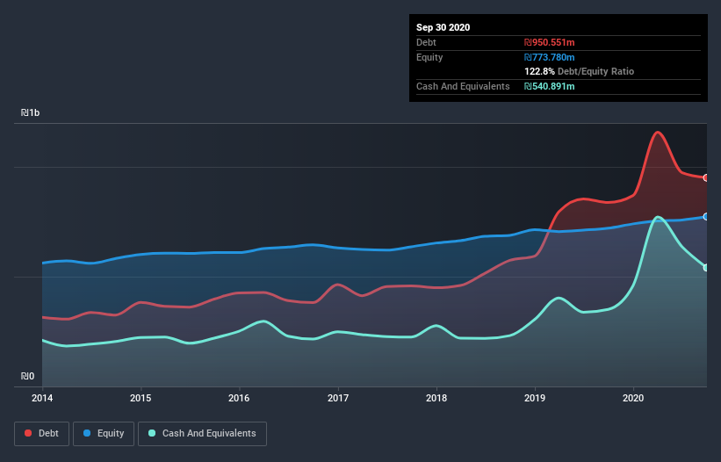Click the ₪773.780m equity value
721x462 pixels.
[550, 57]
